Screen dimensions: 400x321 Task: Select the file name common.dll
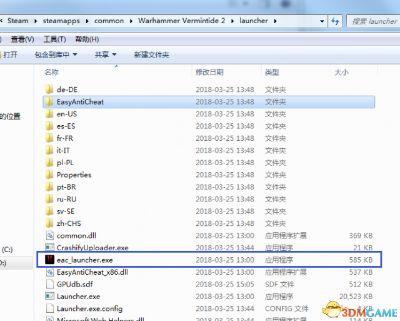pos(76,235)
